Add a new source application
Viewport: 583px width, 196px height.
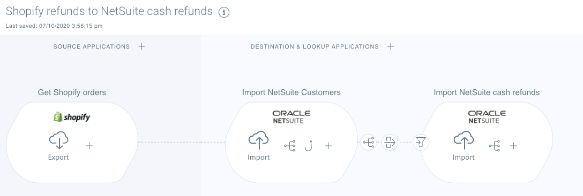click(x=141, y=46)
